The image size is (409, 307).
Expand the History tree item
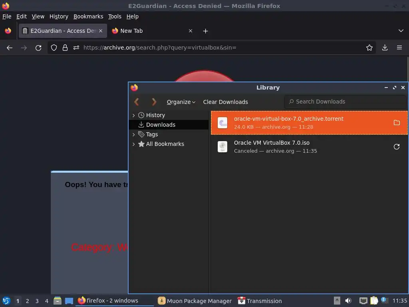133,116
